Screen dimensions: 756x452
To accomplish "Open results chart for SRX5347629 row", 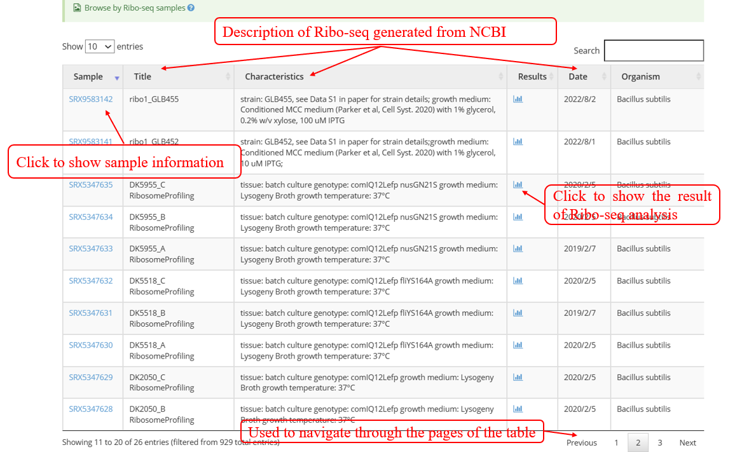I will click(518, 377).
